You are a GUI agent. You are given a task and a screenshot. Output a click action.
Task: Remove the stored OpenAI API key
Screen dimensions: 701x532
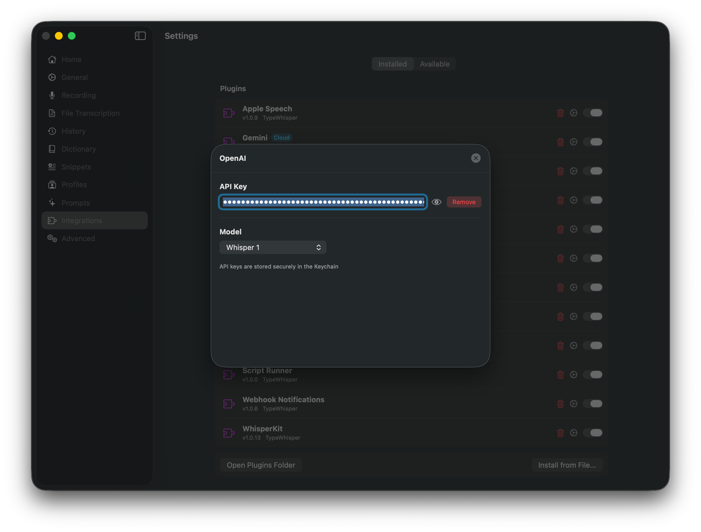[464, 202]
